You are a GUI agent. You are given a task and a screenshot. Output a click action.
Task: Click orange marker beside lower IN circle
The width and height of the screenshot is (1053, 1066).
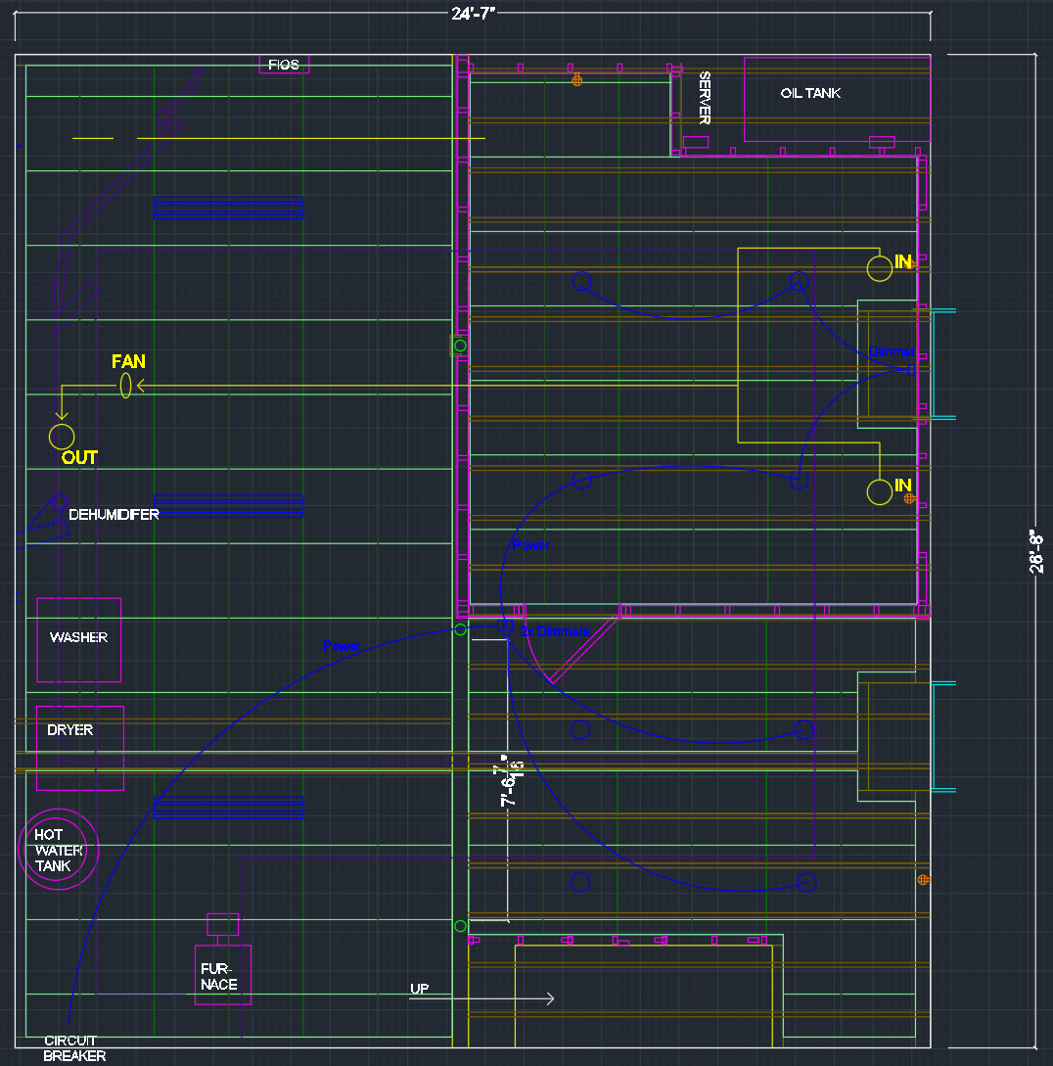pyautogui.click(x=909, y=498)
